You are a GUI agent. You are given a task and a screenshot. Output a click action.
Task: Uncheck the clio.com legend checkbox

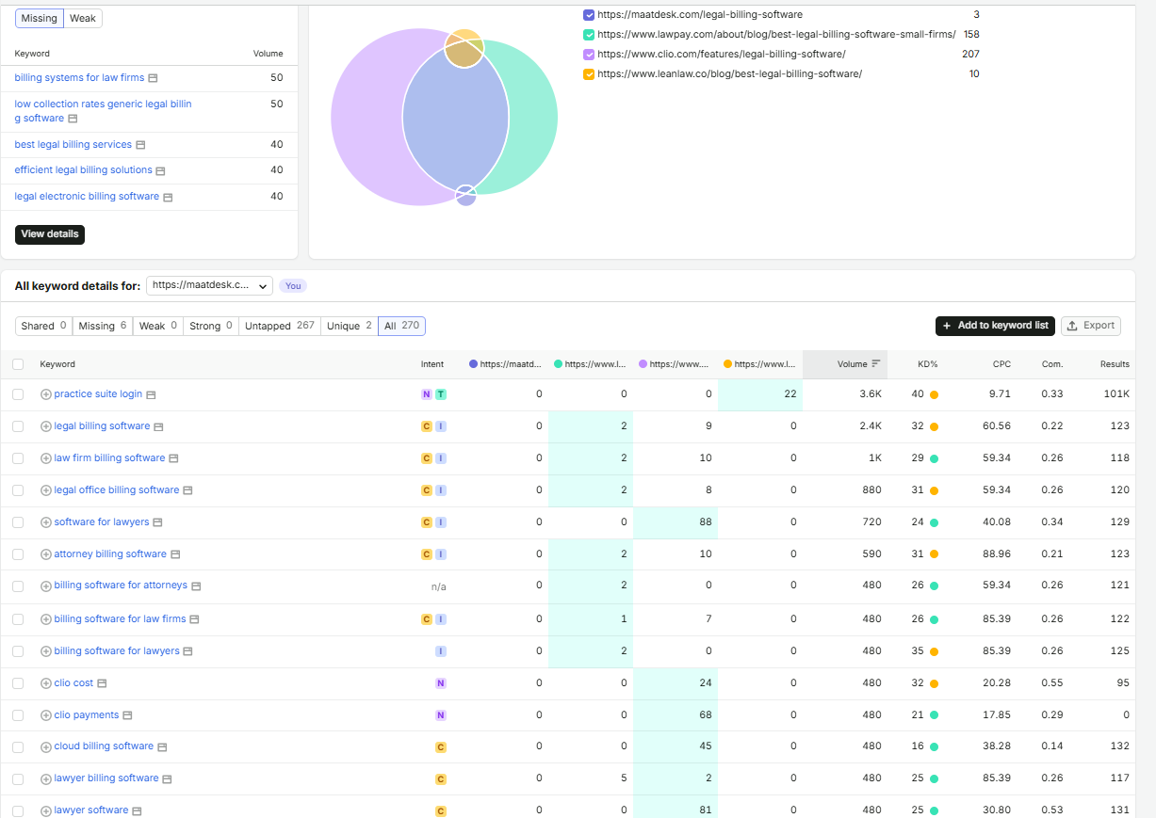(589, 55)
